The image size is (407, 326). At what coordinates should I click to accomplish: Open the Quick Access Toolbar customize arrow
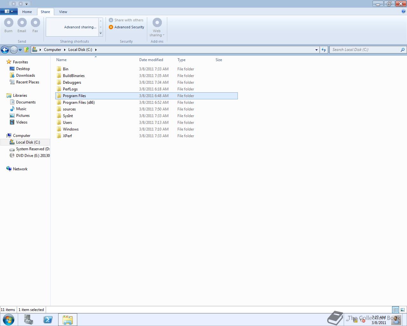coord(26,4)
